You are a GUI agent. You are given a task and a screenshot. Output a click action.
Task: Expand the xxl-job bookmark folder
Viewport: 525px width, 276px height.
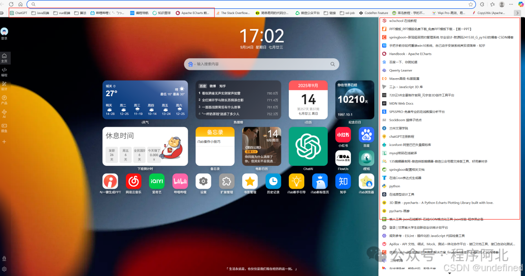pos(347,13)
